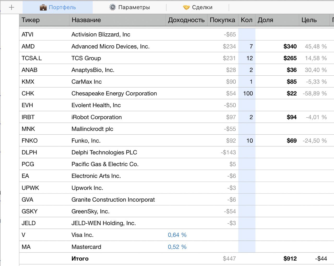Select TCS Group's $265 share value
334x266 pixels.
[290, 58]
